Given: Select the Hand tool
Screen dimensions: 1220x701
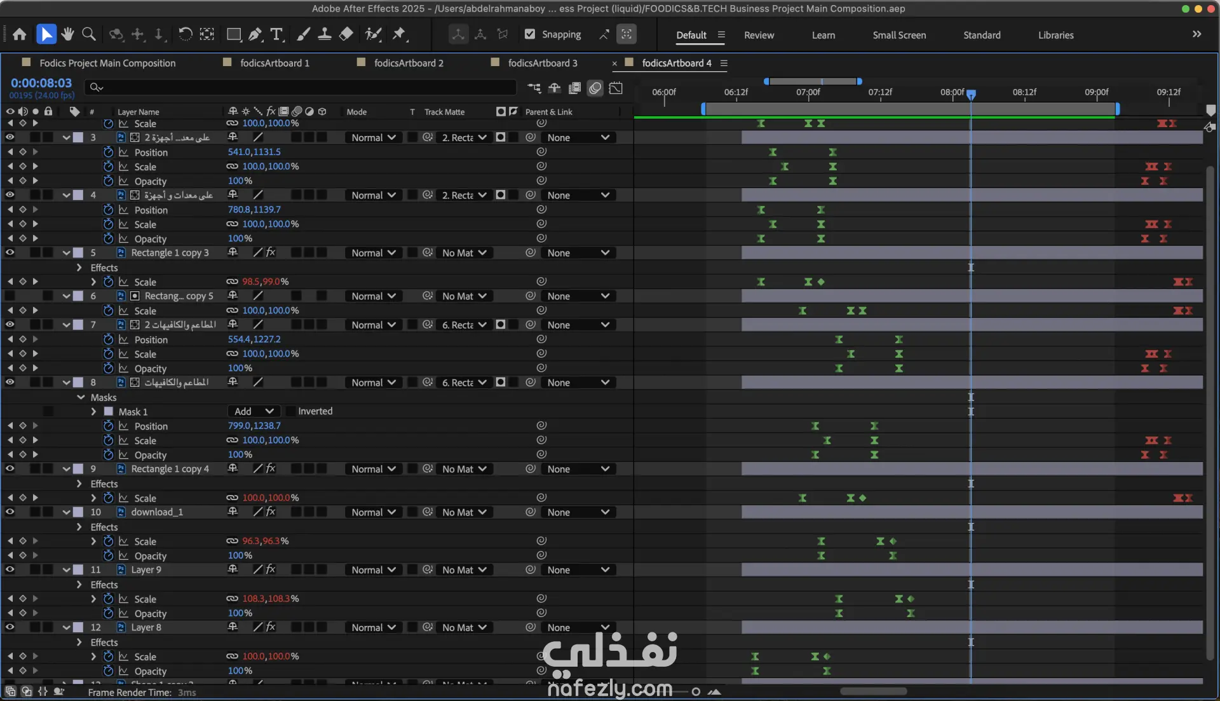Looking at the screenshot, I should click(x=67, y=34).
